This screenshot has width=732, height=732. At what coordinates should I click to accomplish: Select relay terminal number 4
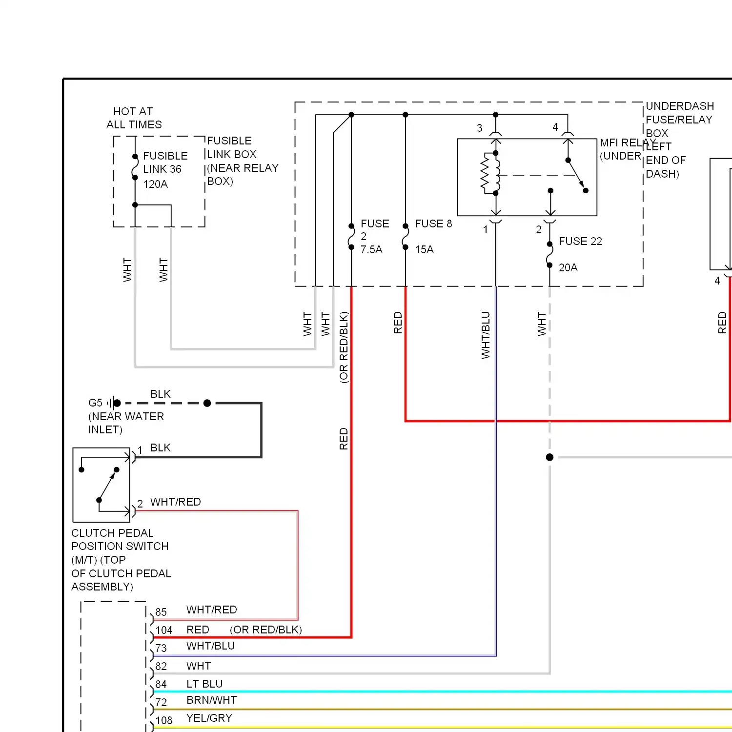click(x=555, y=127)
